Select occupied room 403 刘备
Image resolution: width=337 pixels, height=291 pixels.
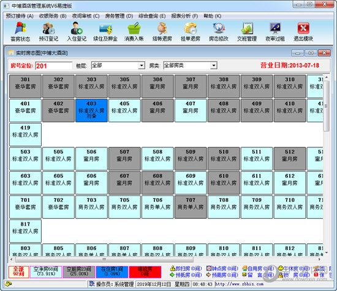tap(91, 111)
